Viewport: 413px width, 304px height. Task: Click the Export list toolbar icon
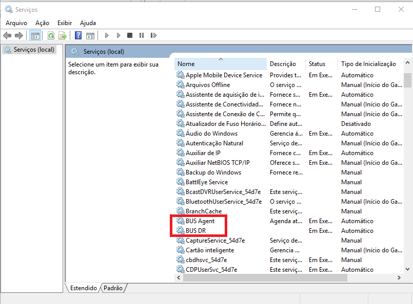(63, 35)
